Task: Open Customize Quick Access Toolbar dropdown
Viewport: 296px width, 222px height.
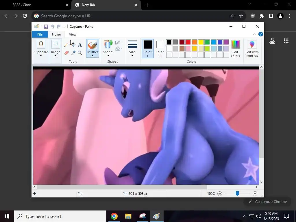Action: pos(64,27)
